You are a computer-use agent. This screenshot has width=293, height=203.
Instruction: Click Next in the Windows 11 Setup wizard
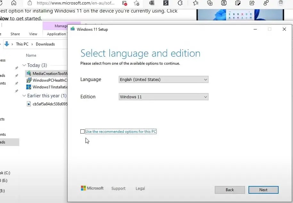click(263, 190)
